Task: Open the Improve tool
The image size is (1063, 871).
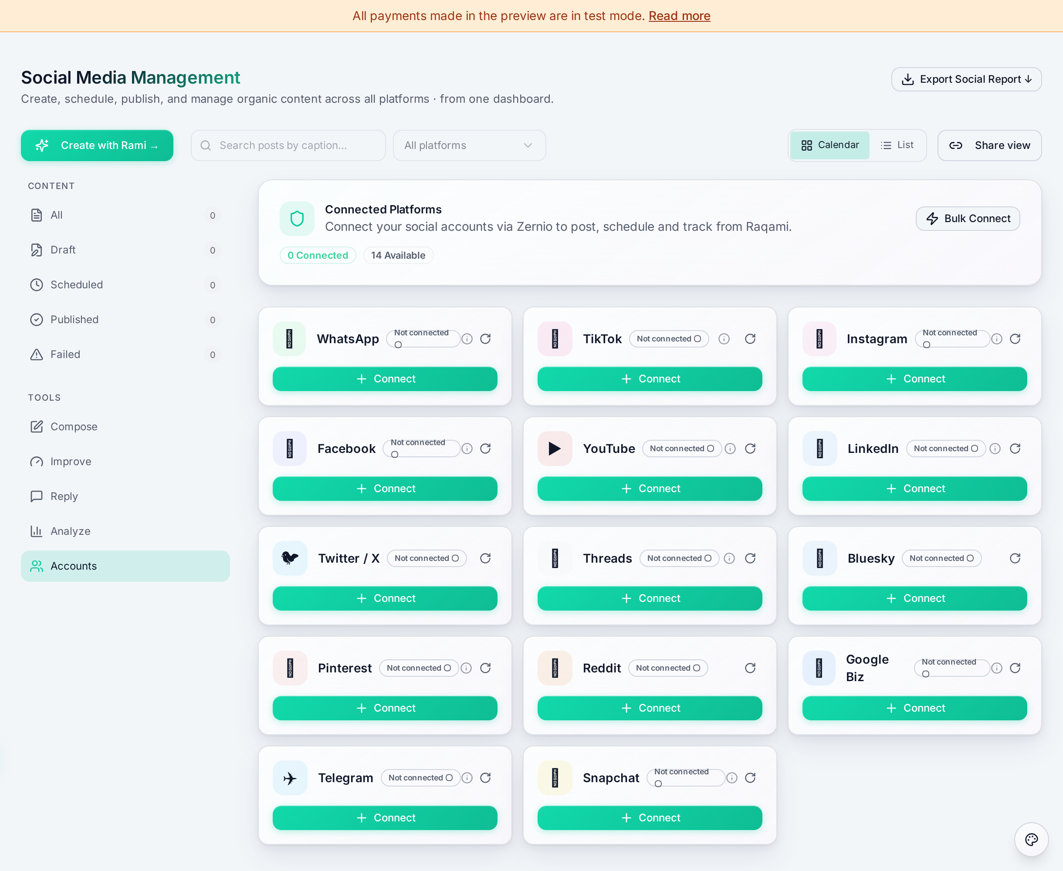Action: (x=125, y=462)
